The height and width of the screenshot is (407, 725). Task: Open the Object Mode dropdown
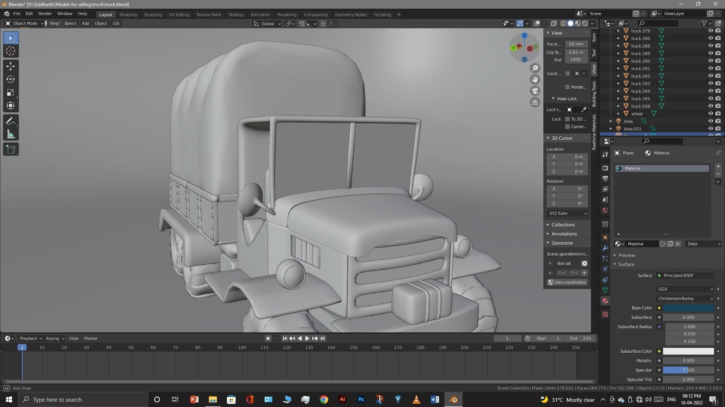point(25,23)
